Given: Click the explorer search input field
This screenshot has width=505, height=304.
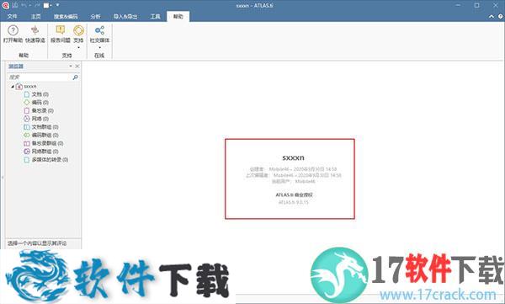Looking at the screenshot, I should [x=40, y=77].
